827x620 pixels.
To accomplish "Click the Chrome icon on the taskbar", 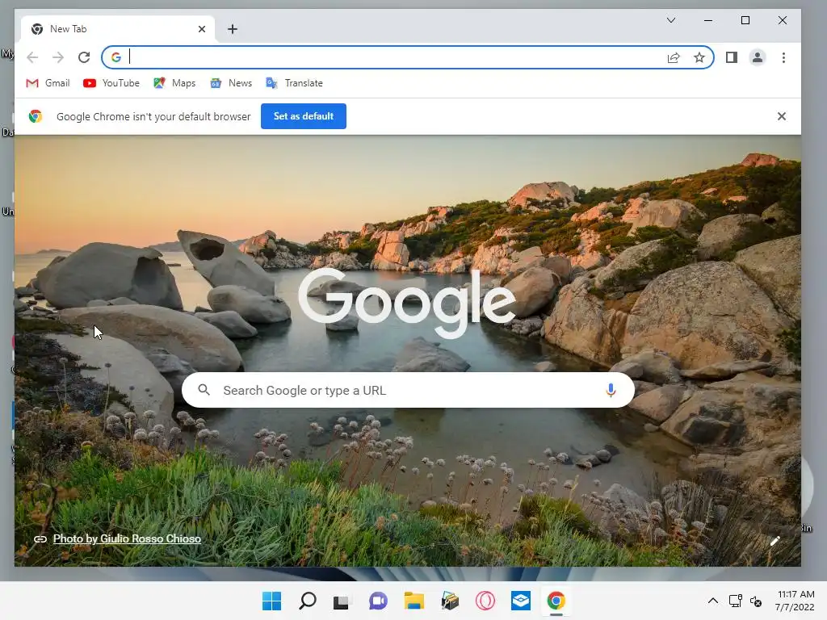I will (x=556, y=601).
